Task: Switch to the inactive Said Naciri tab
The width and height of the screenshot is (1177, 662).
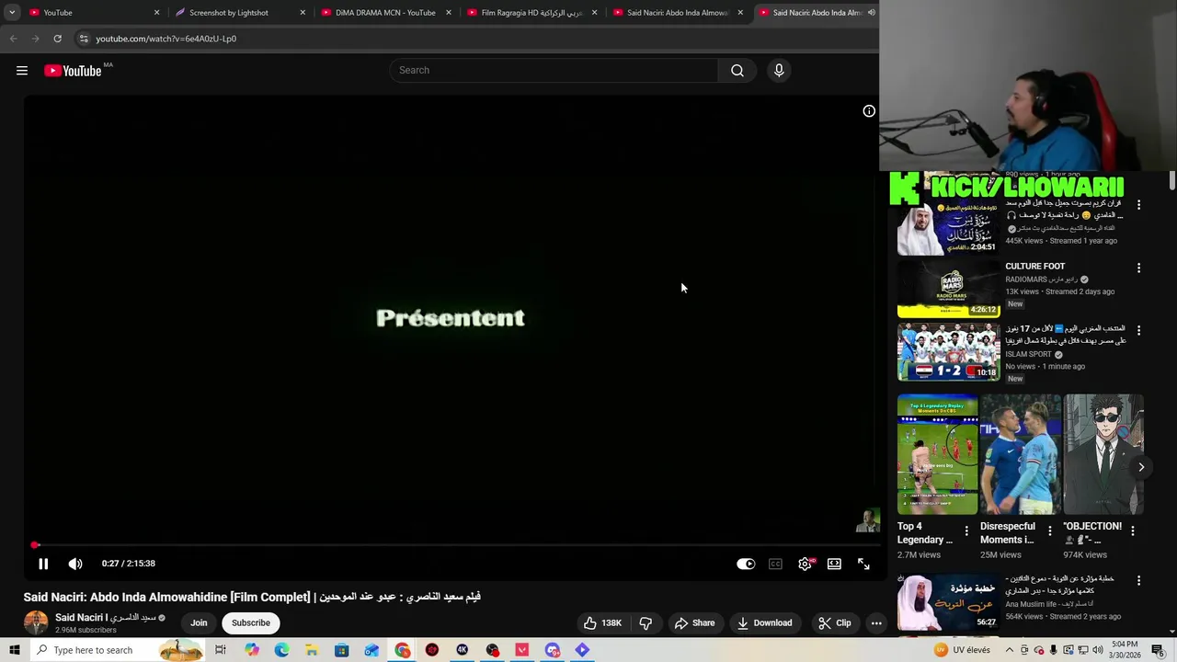Action: tap(677, 13)
